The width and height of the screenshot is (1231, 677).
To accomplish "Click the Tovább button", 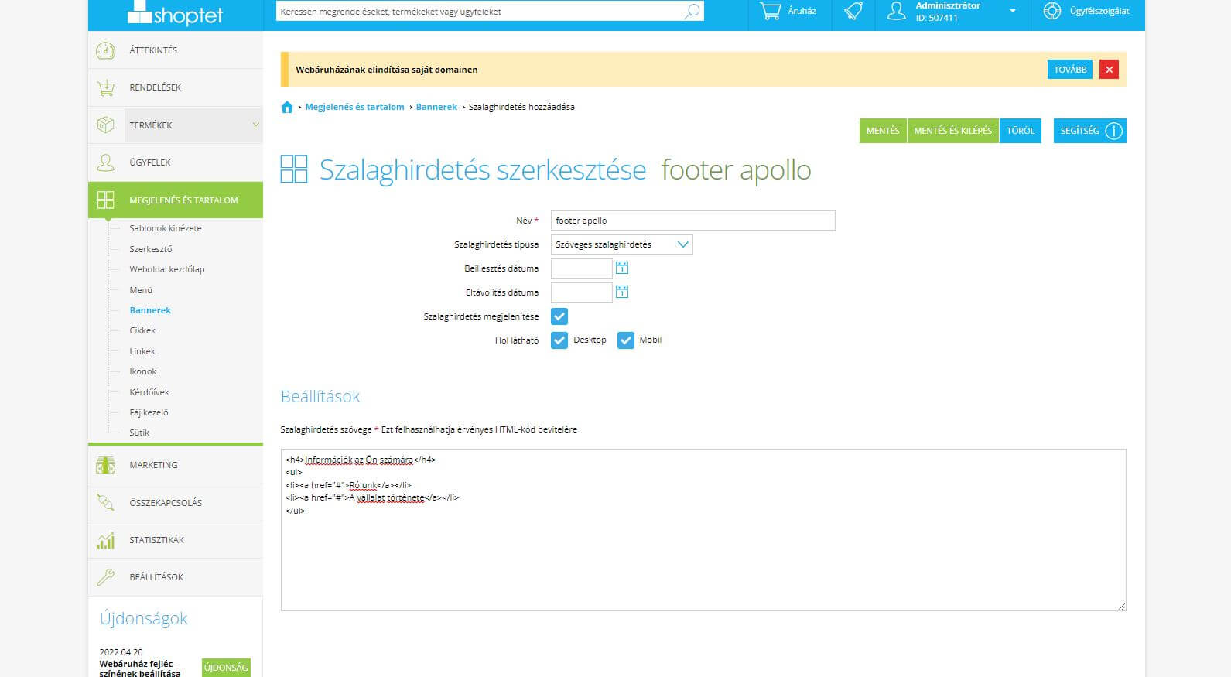I will click(1070, 70).
